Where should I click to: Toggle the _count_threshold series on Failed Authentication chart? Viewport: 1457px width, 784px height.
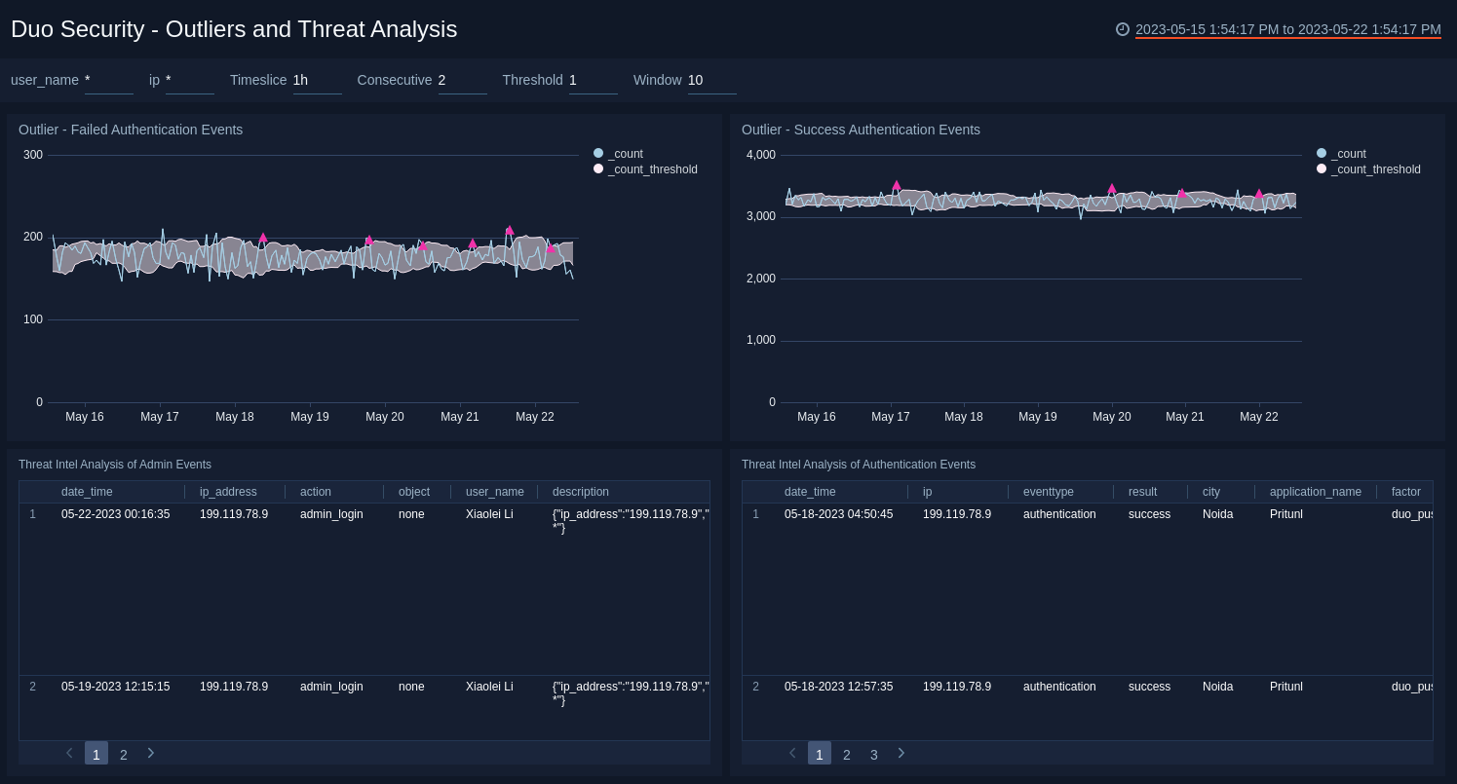598,168
